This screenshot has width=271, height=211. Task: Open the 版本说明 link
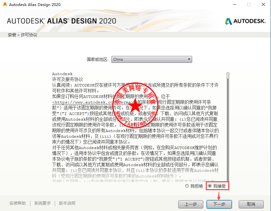coord(67,203)
